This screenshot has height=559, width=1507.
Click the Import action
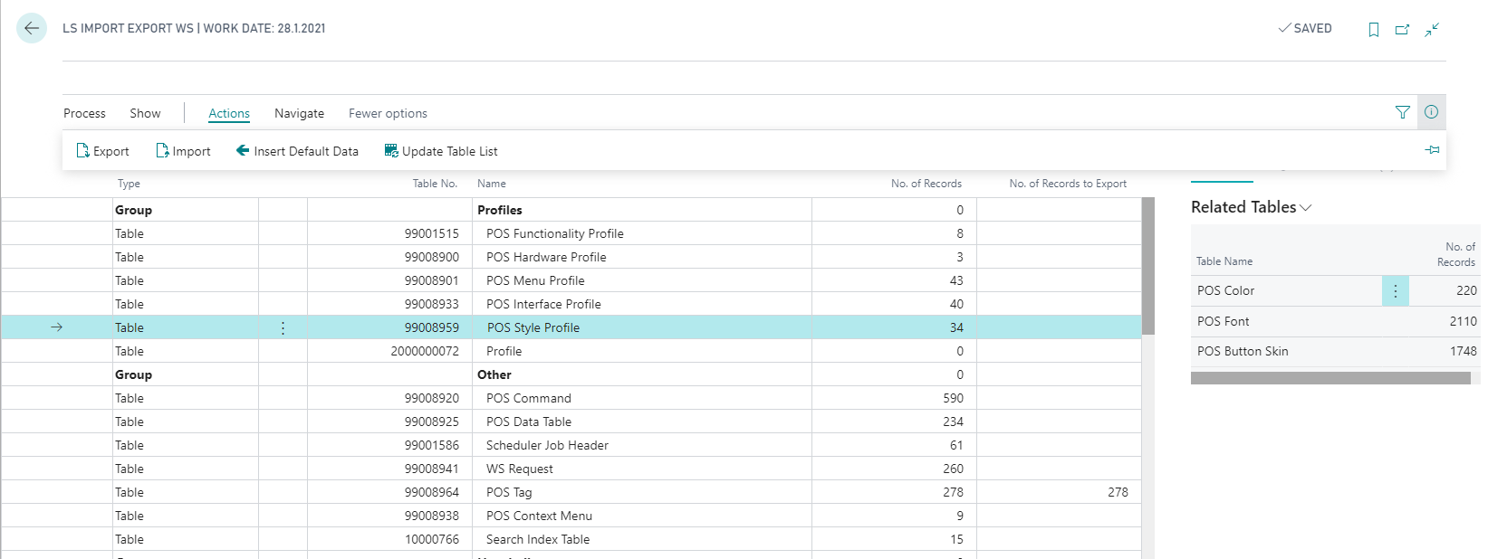pyautogui.click(x=183, y=151)
